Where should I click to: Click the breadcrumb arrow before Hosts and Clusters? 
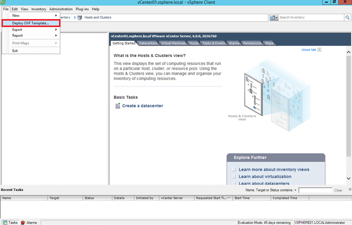[x=75, y=17]
